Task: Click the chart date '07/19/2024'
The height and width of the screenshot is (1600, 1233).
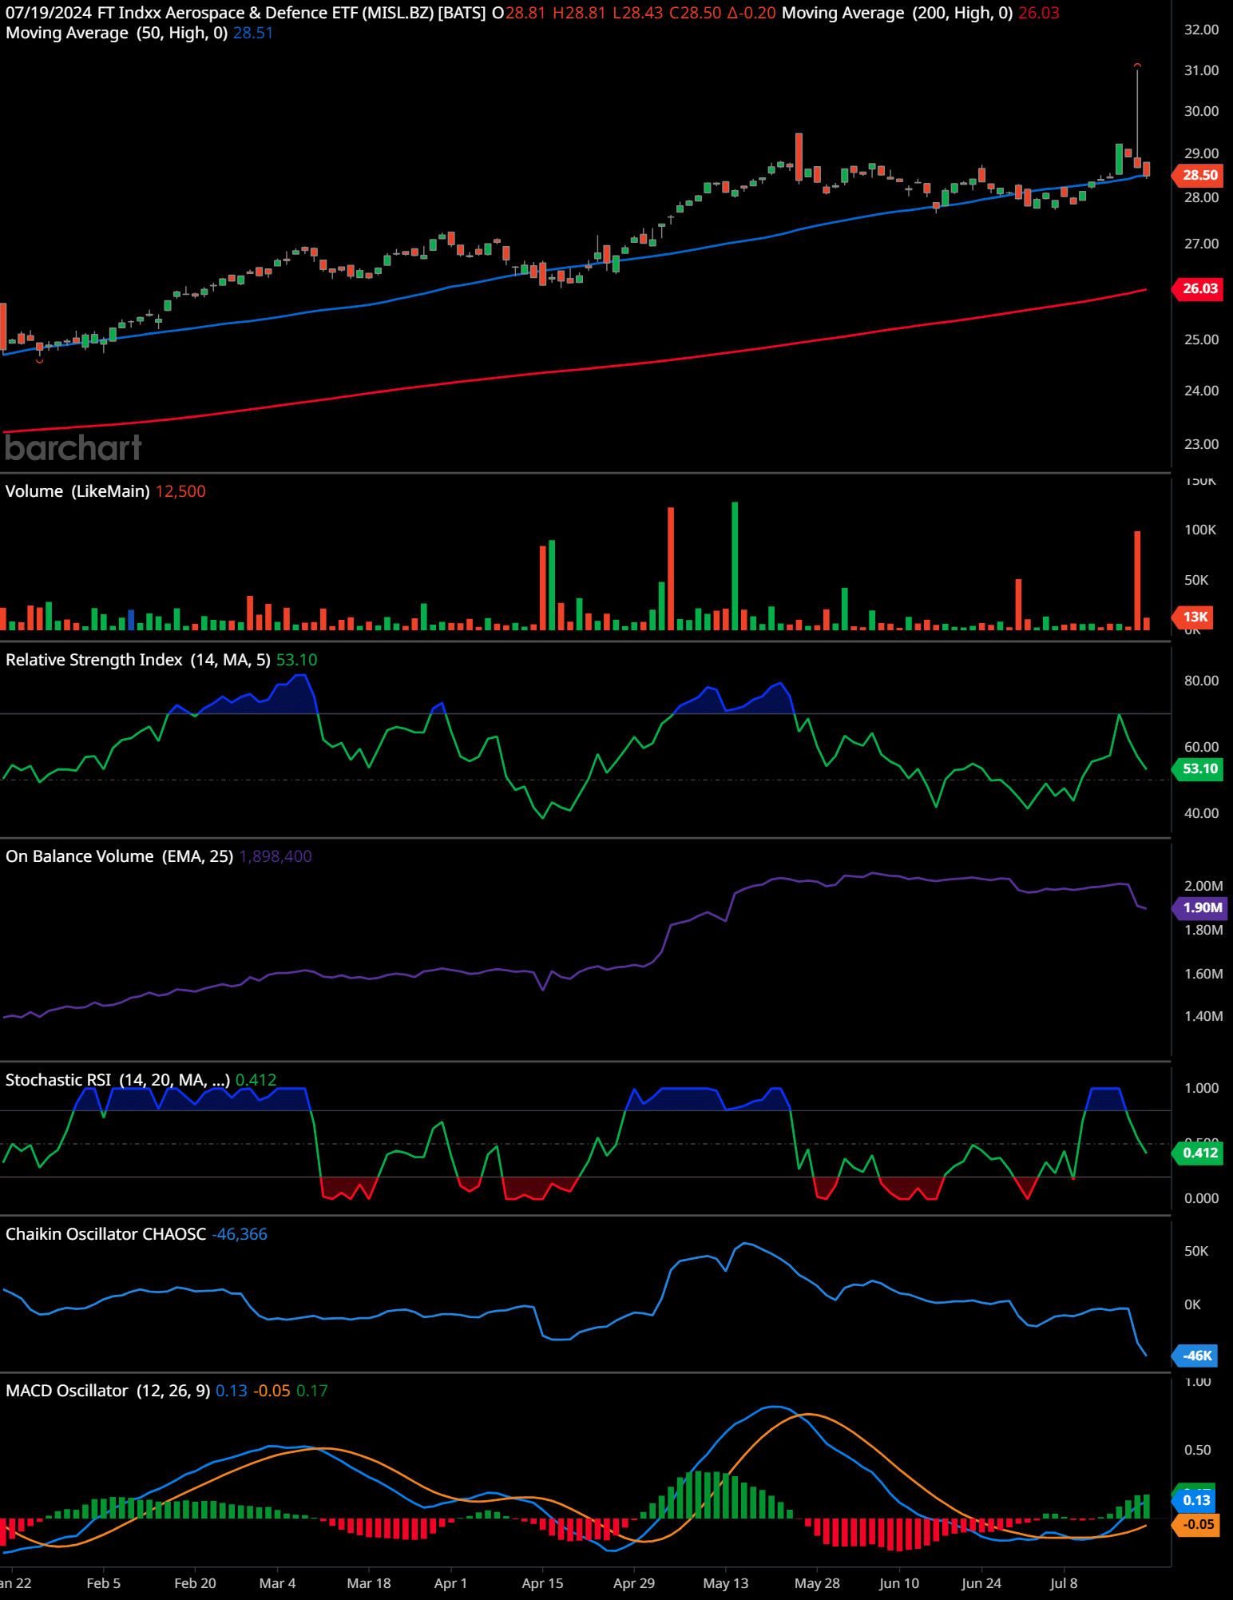Action: point(49,13)
